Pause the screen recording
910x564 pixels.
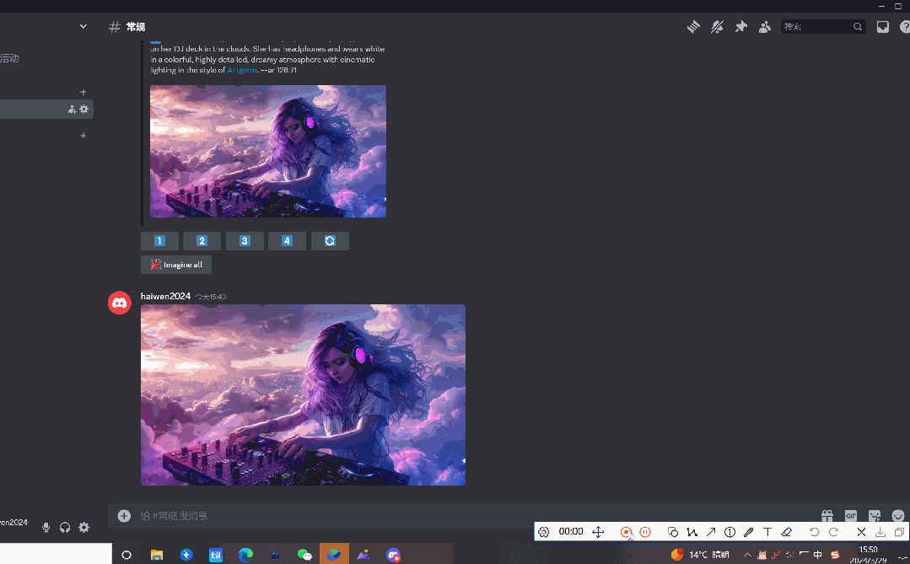[645, 532]
